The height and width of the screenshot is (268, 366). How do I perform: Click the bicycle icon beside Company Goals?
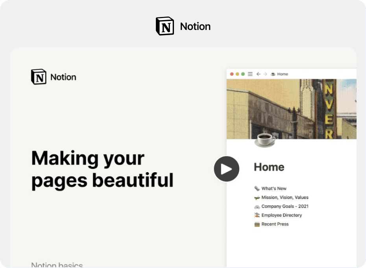pyautogui.click(x=257, y=207)
